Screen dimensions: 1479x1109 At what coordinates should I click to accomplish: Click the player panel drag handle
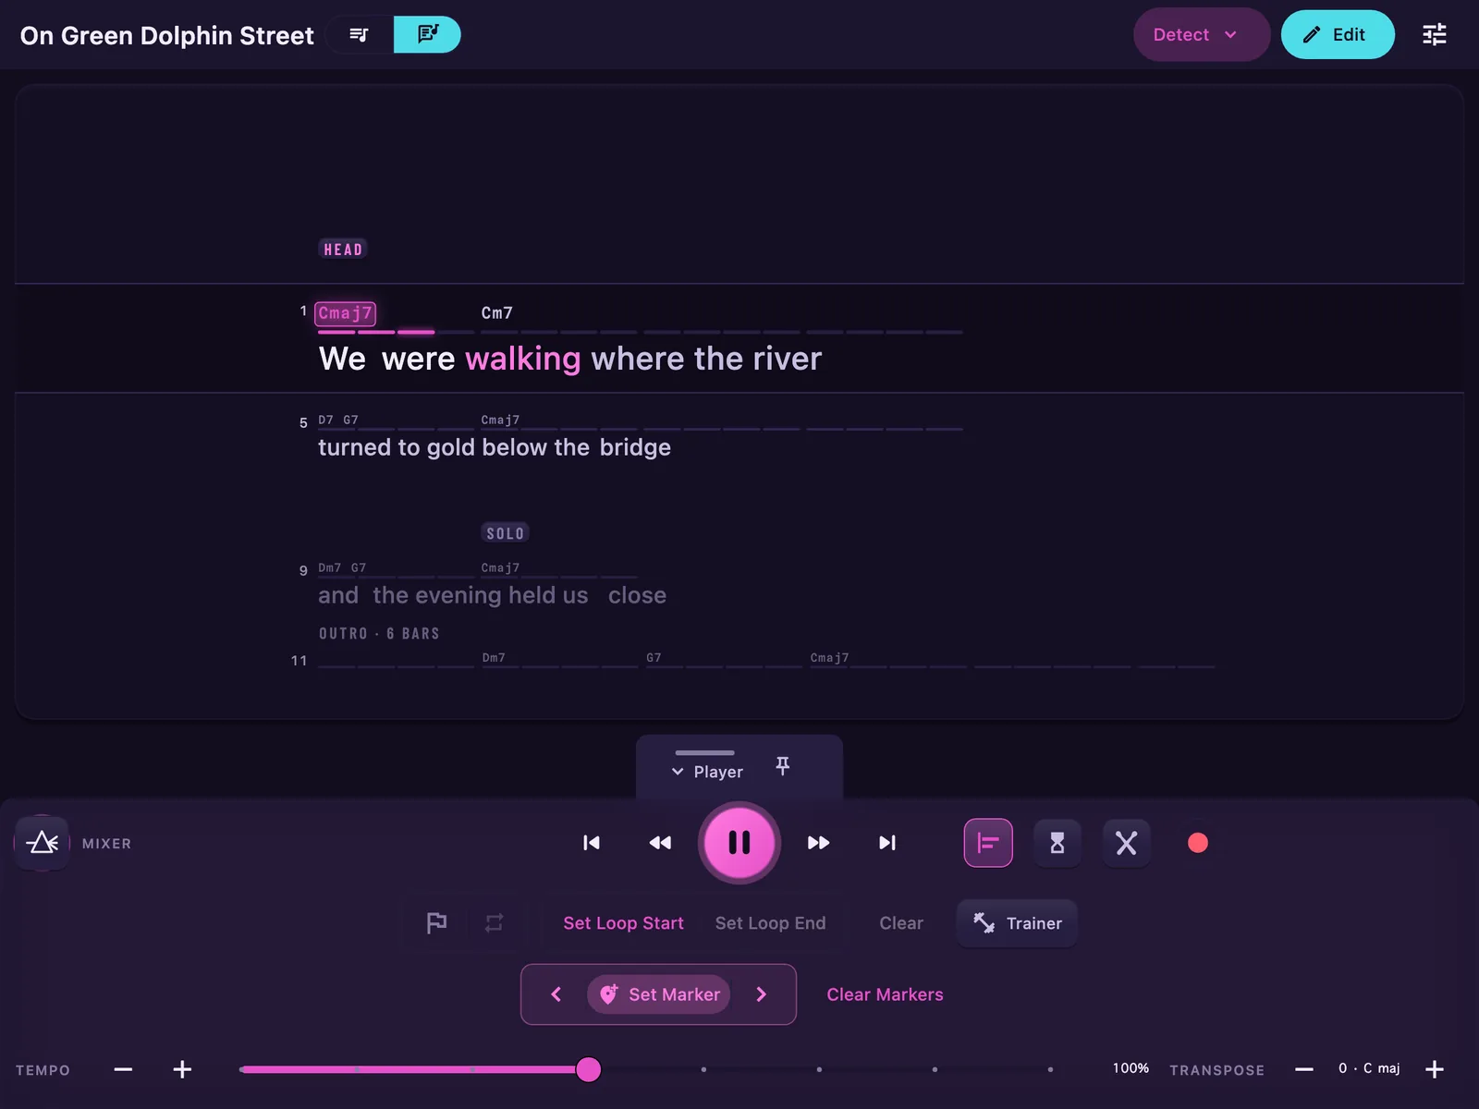(x=704, y=752)
